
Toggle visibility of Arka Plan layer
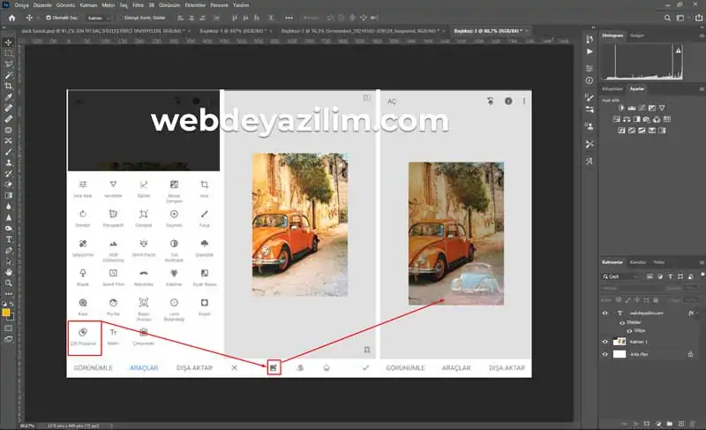605,354
